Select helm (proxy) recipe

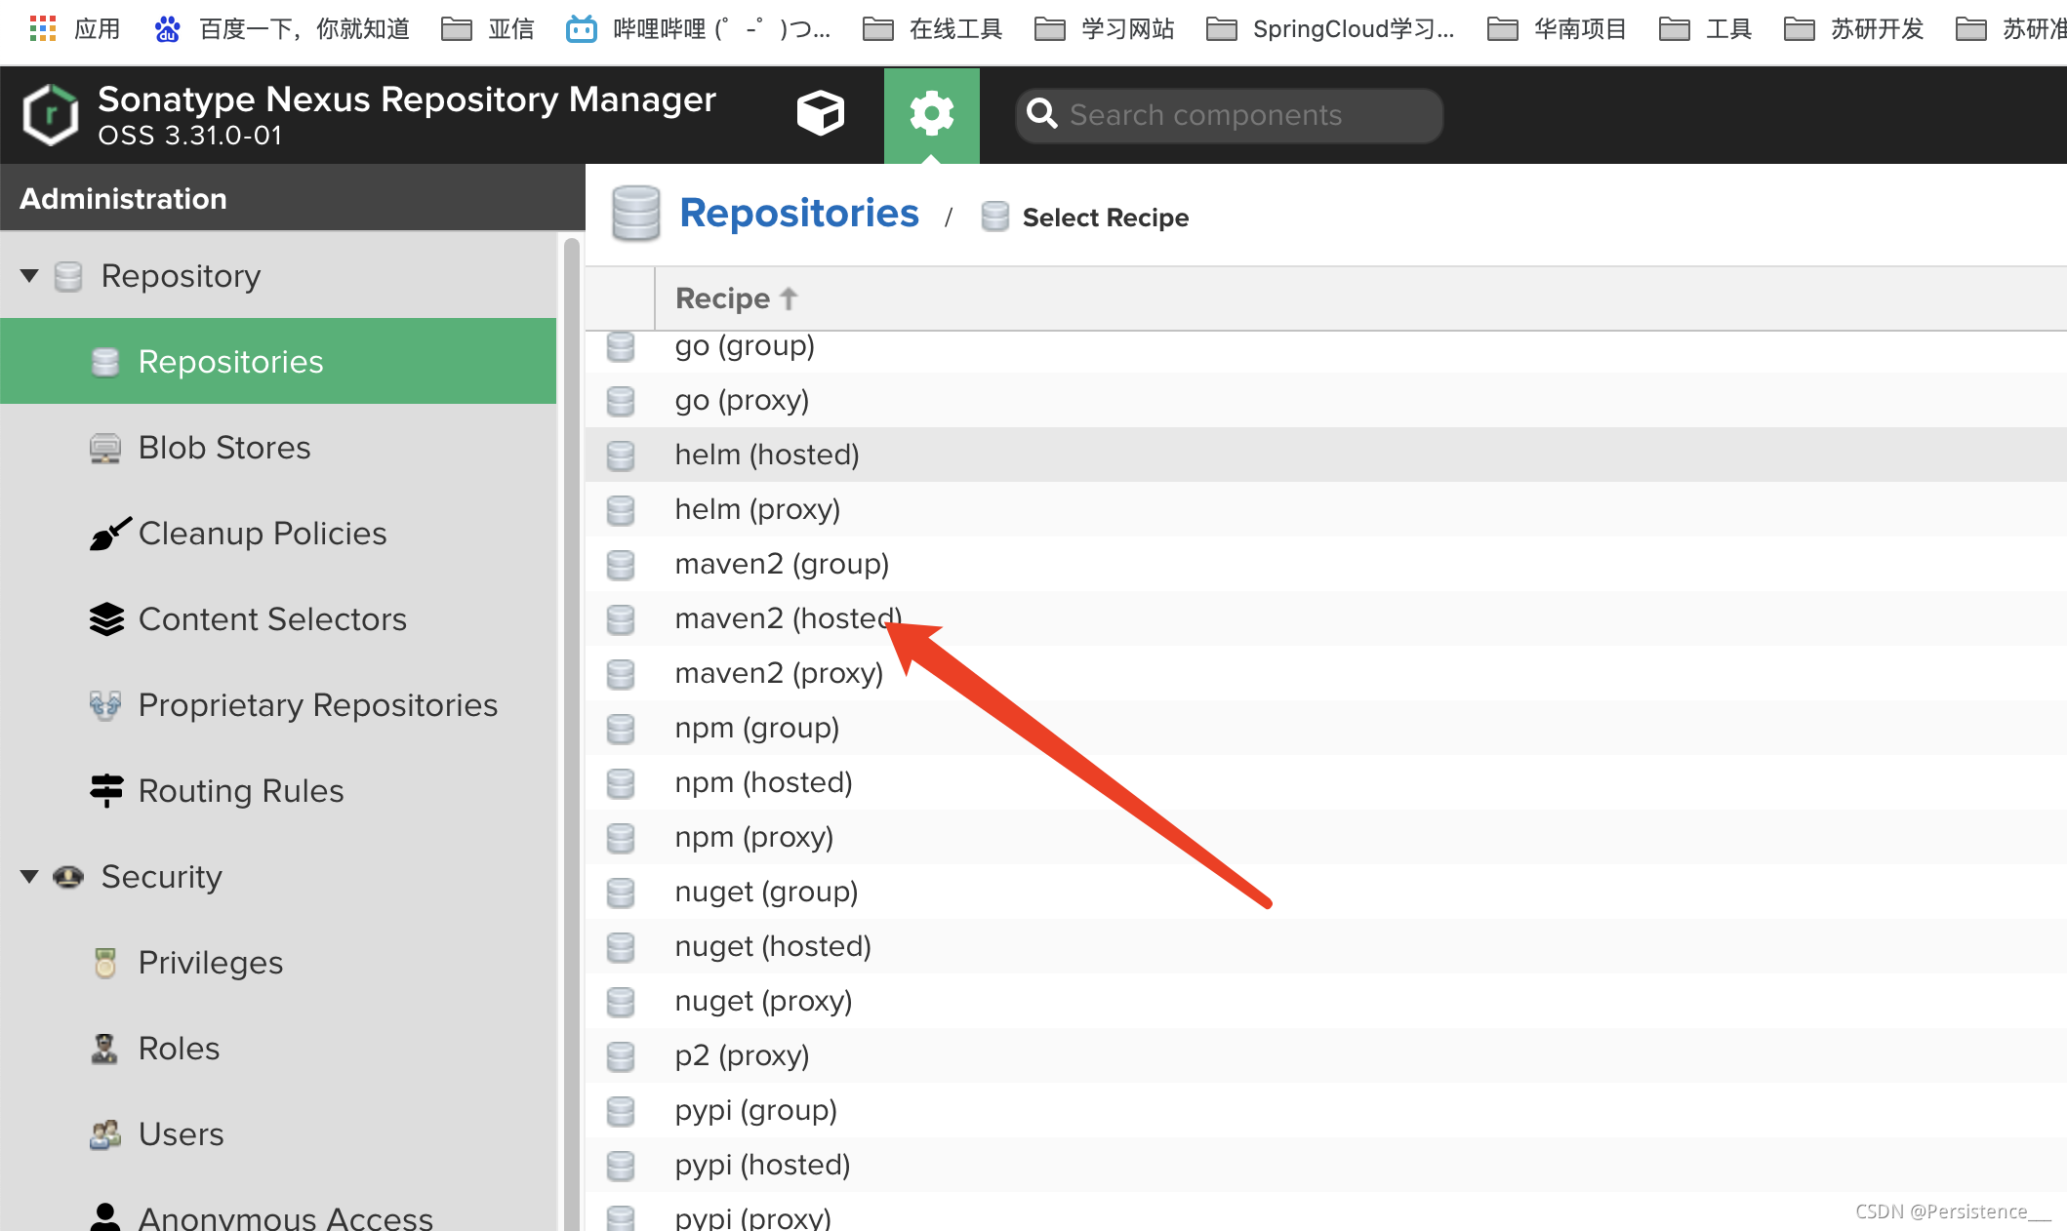(x=1326, y=510)
